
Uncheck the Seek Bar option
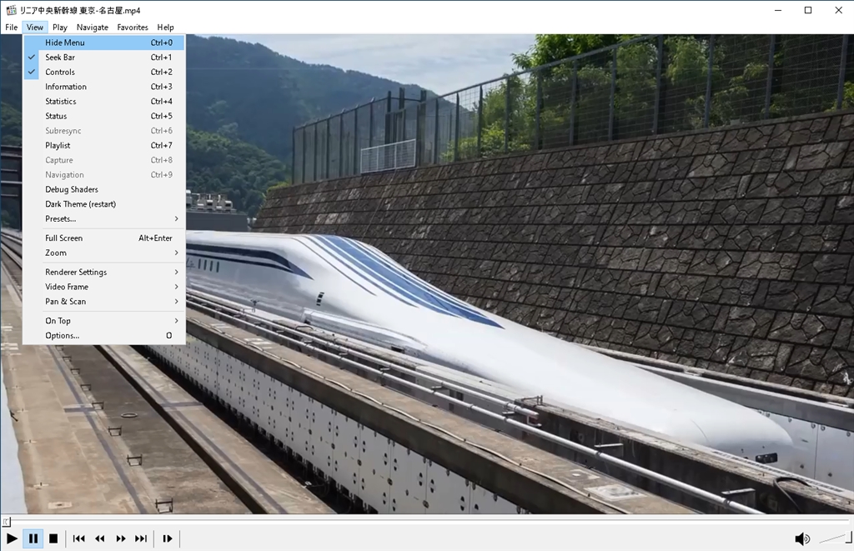104,58
